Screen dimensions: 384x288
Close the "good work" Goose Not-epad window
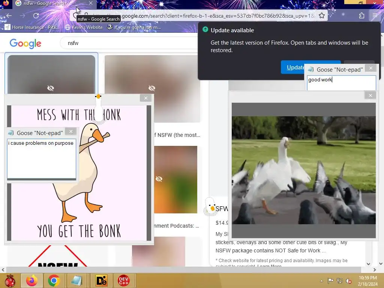(371, 68)
